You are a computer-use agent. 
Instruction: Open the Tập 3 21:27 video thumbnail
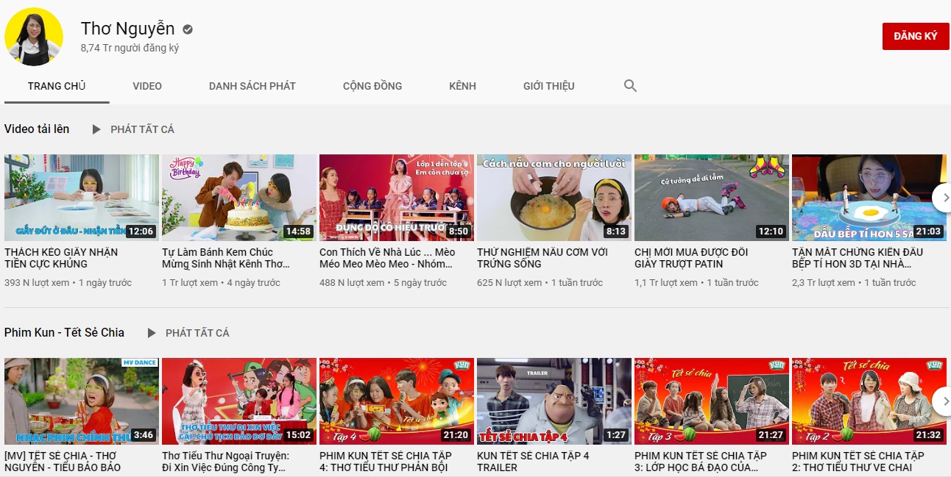point(712,401)
